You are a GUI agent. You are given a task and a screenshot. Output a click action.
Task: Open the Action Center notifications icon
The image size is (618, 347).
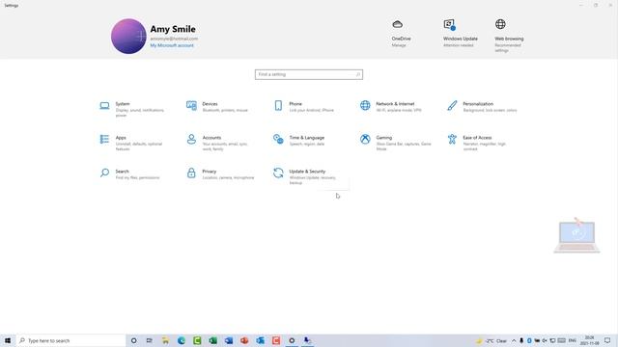607,340
